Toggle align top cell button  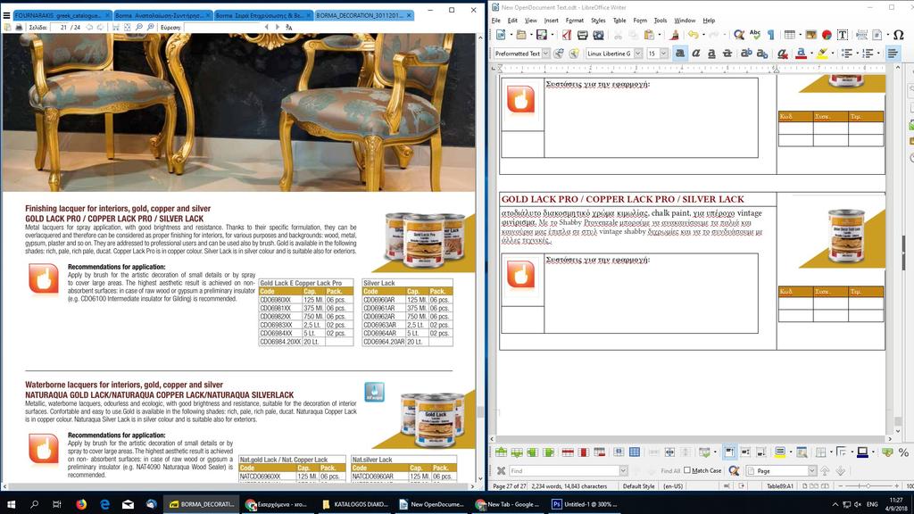click(x=728, y=452)
